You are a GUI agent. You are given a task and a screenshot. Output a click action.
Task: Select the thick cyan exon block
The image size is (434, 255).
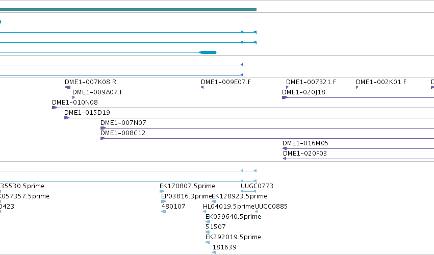click(208, 53)
